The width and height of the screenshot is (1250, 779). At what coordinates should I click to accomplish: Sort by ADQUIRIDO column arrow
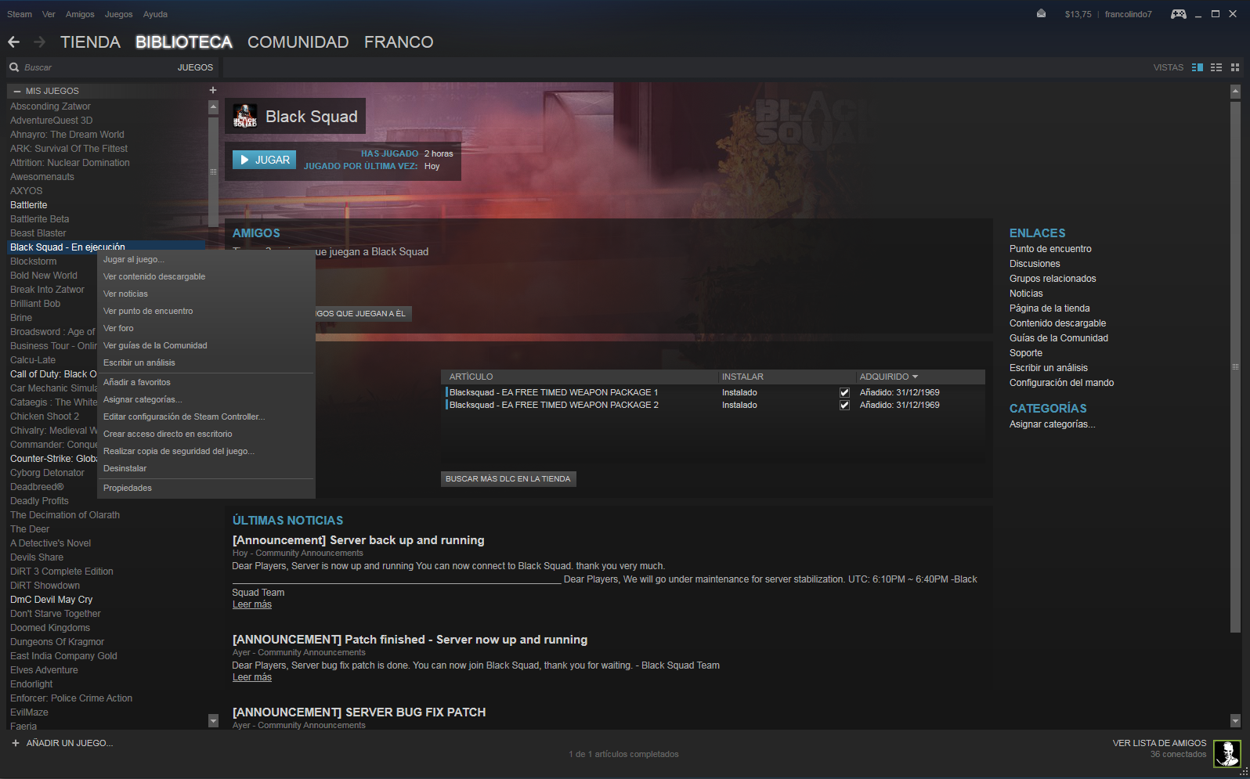tap(915, 377)
